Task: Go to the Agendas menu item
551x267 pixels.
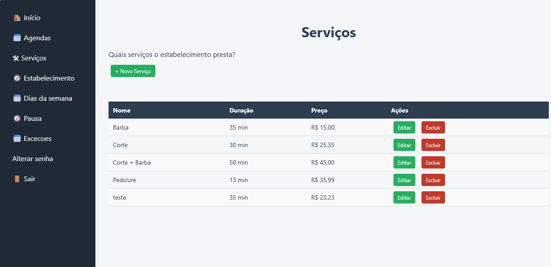Action: 37,38
